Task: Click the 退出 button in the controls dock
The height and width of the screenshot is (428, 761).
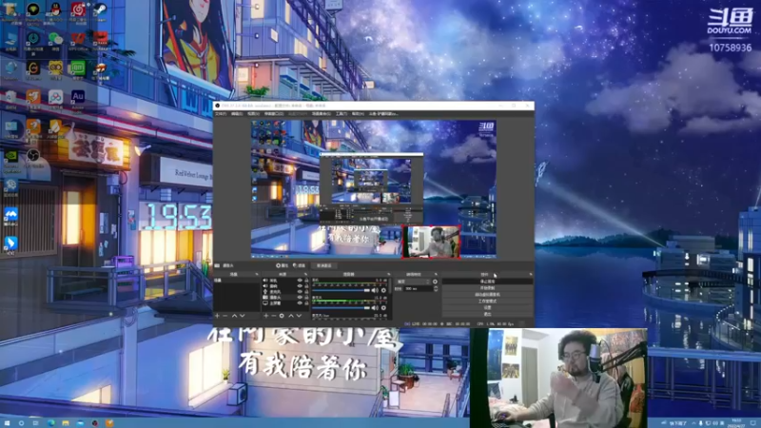Action: tap(487, 314)
